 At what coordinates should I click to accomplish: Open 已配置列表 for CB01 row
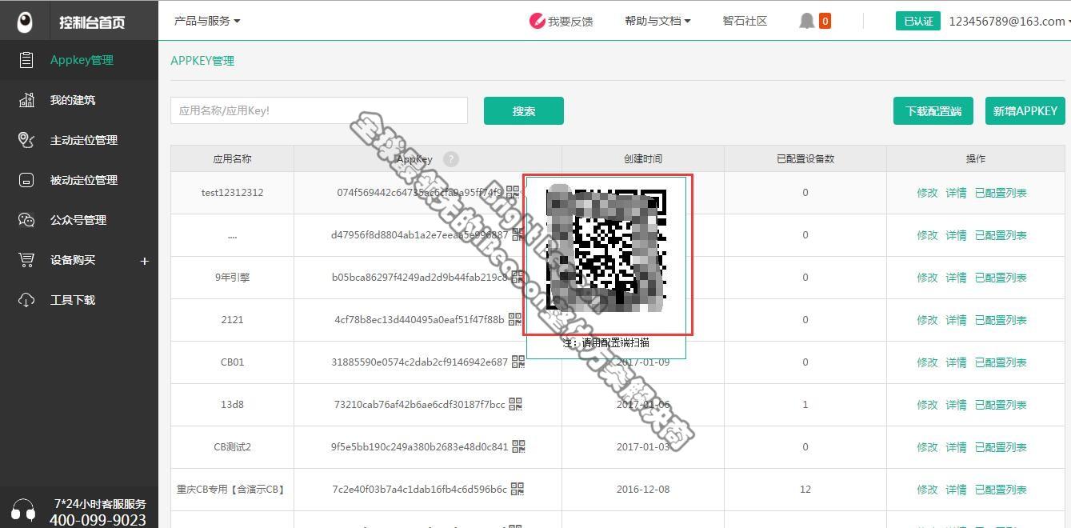coord(1001,362)
